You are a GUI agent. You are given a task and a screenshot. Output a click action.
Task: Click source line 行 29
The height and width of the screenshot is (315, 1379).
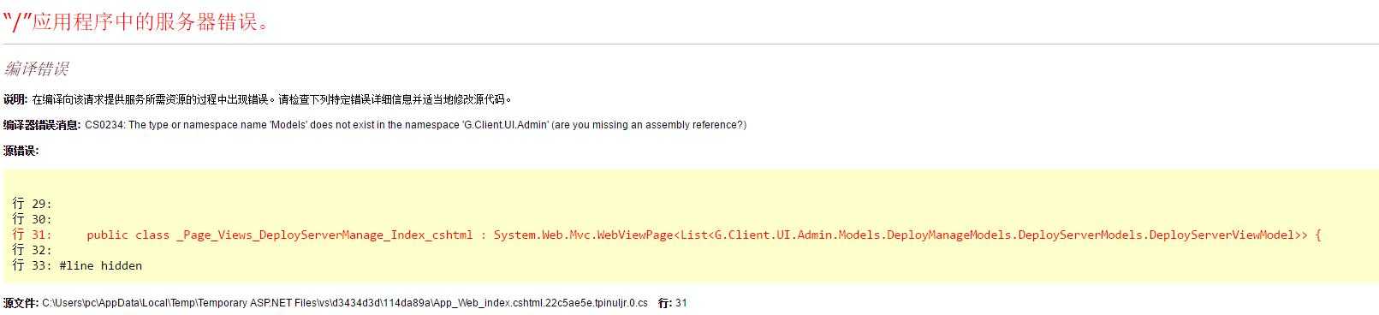click(32, 204)
